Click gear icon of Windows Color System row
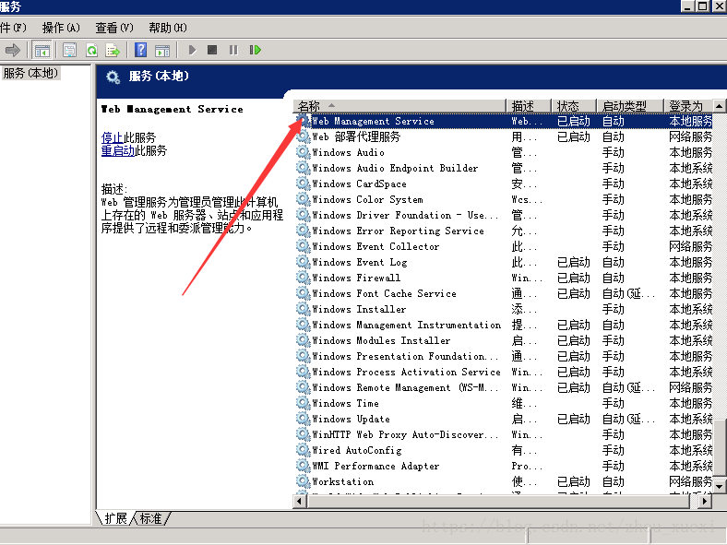The image size is (727, 545). tap(304, 199)
